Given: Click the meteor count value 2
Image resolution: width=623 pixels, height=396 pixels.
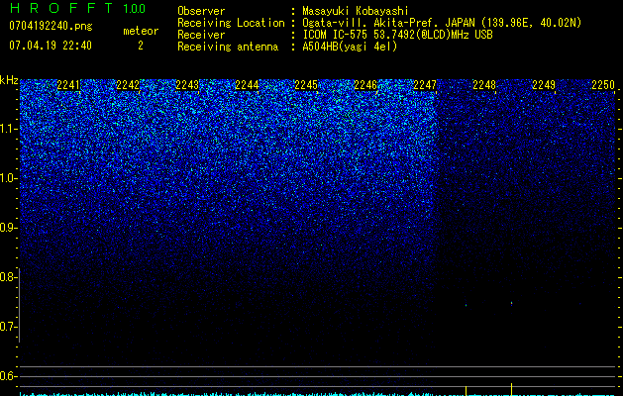Looking at the screenshot, I should [x=141, y=46].
